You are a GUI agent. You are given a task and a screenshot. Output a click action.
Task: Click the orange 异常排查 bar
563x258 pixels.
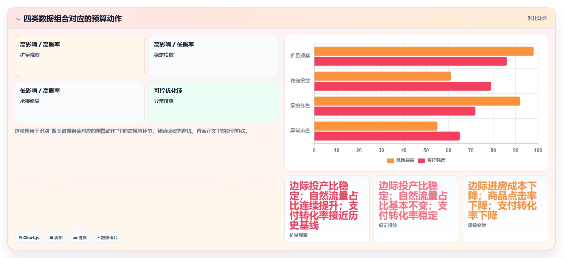pyautogui.click(x=376, y=126)
